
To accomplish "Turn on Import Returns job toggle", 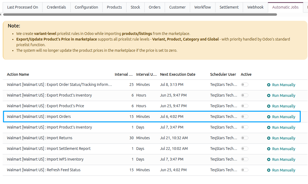I will [x=245, y=138].
